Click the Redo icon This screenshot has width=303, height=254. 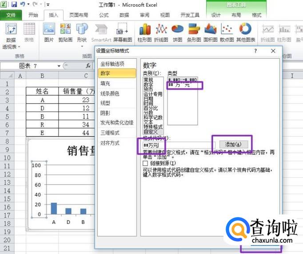coord(35,4)
